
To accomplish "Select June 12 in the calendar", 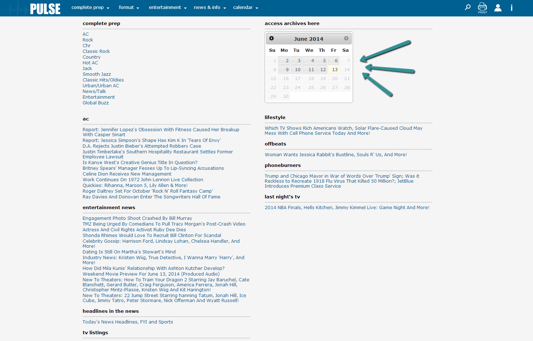I will [322, 69].
